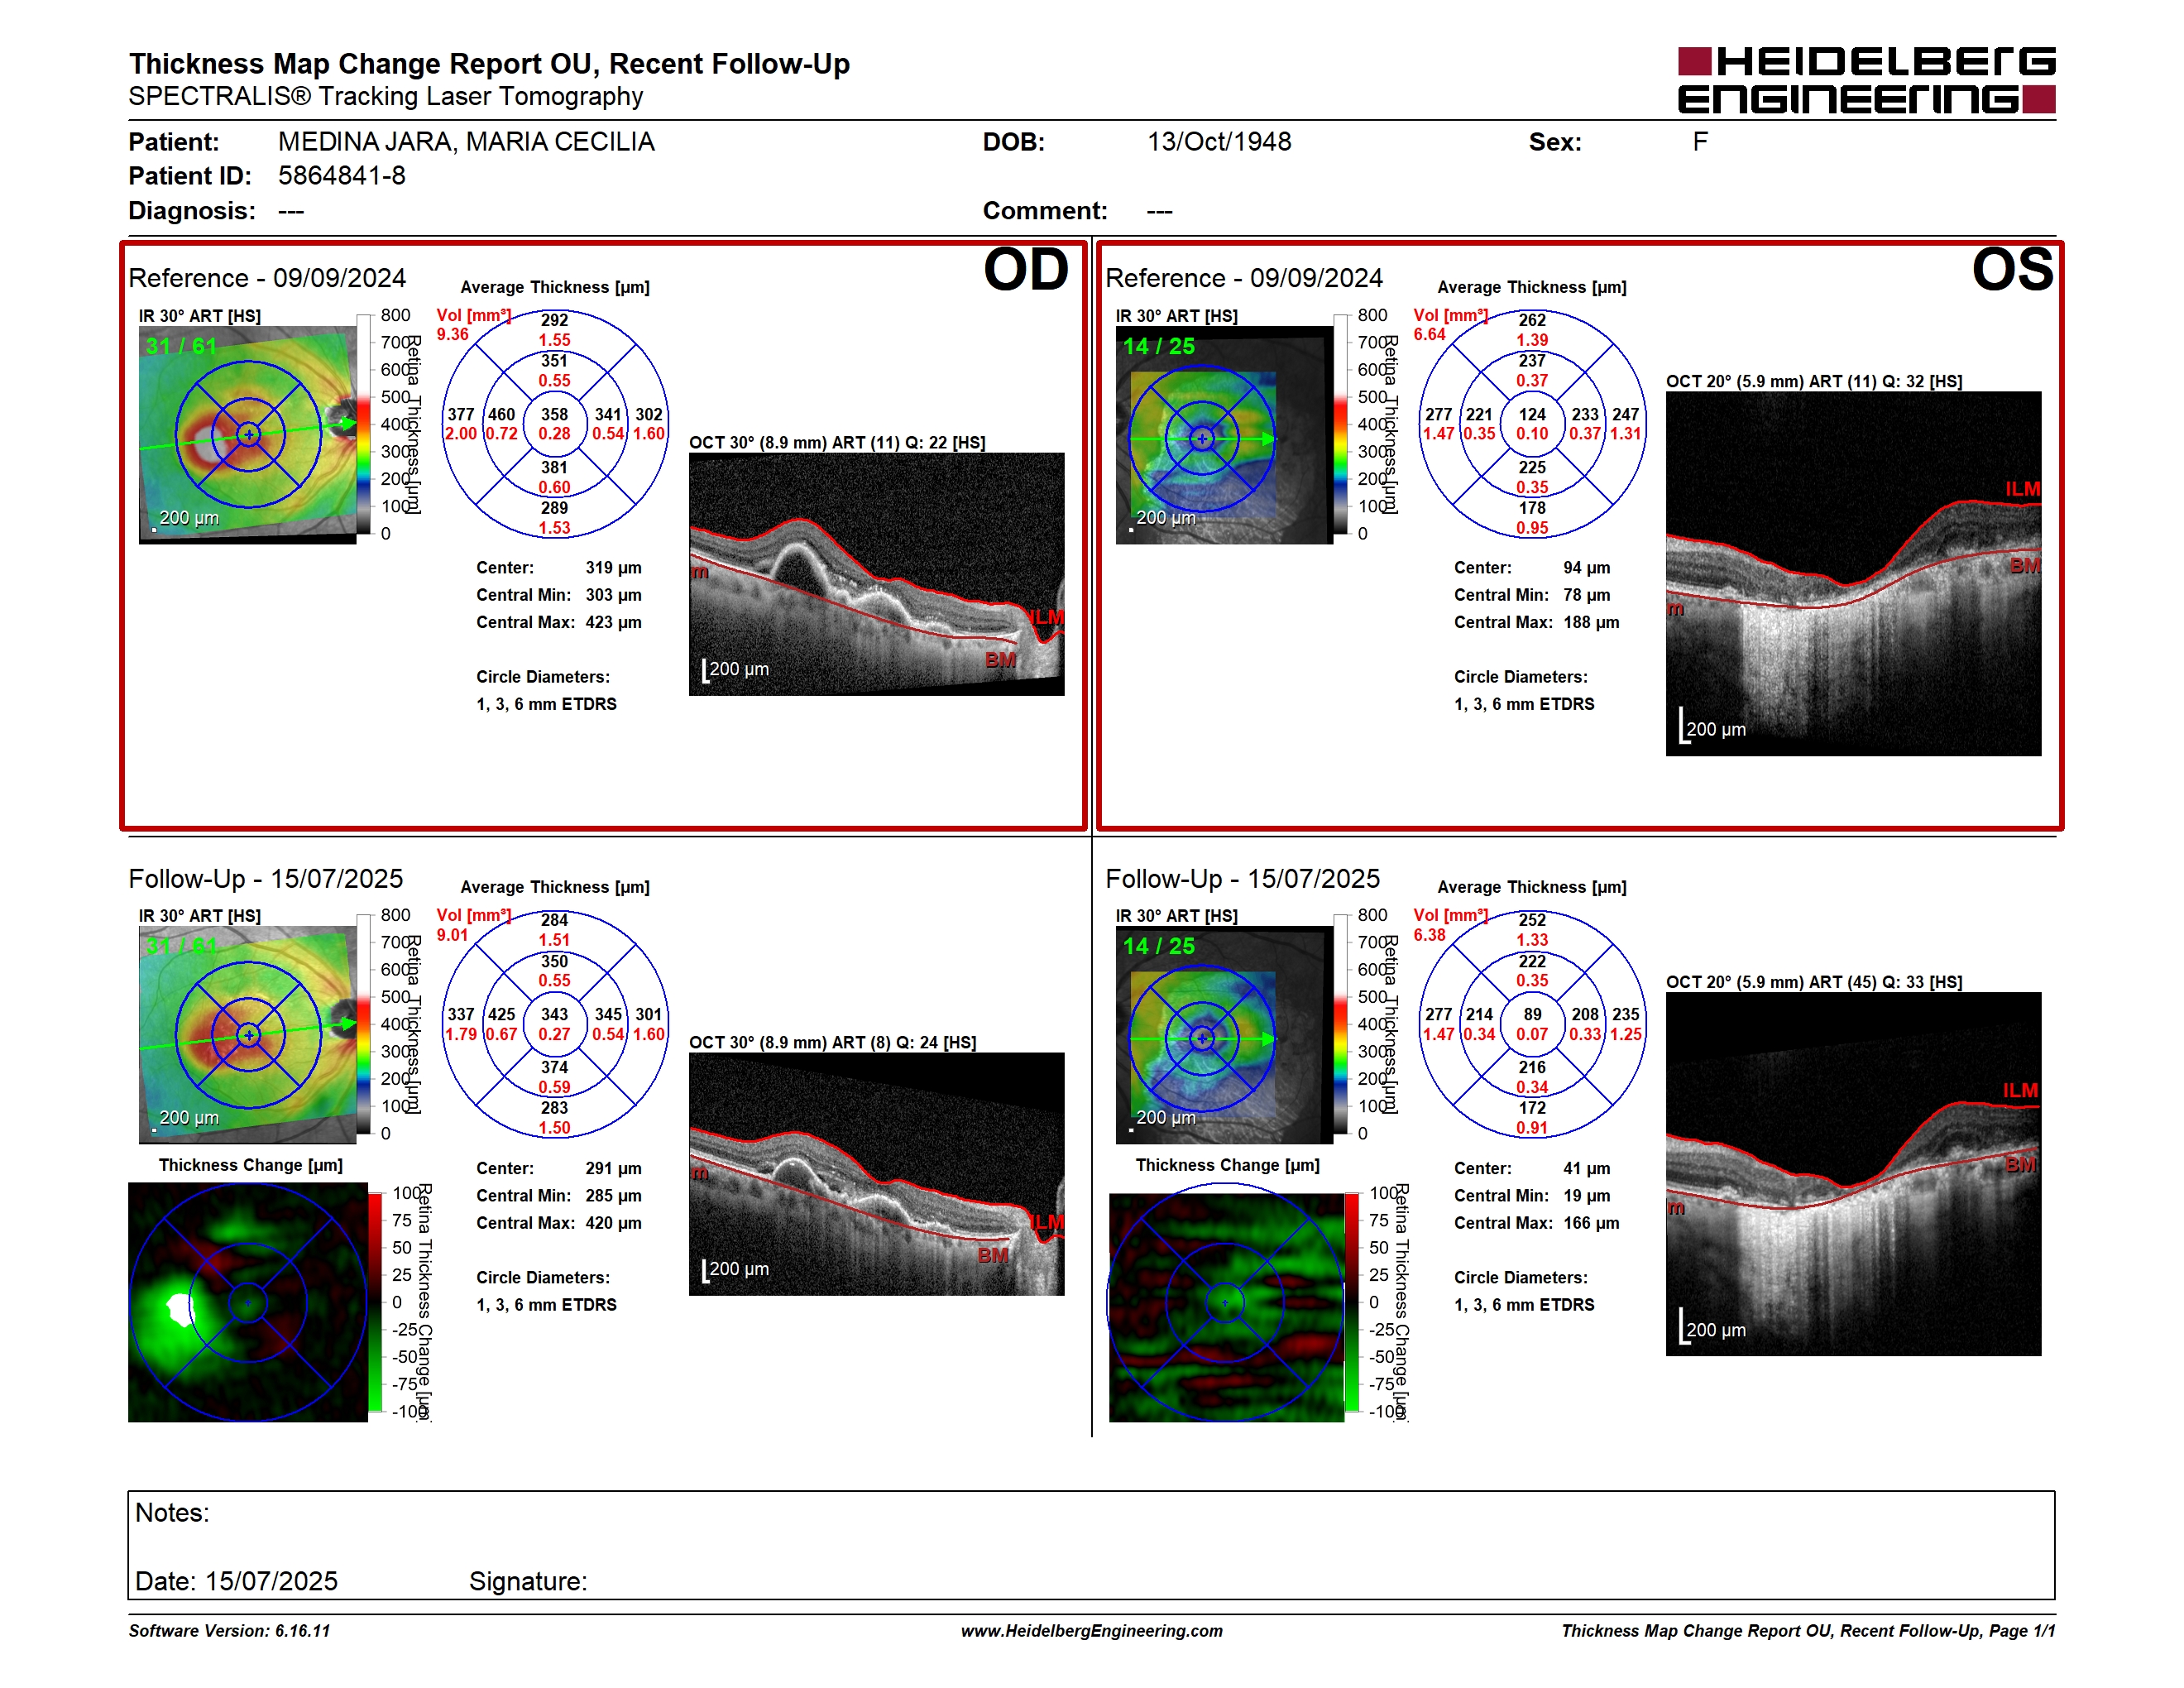Click the OD Reference - 09/09/2024 heading
The height and width of the screenshot is (1688, 2184).
coord(267,278)
